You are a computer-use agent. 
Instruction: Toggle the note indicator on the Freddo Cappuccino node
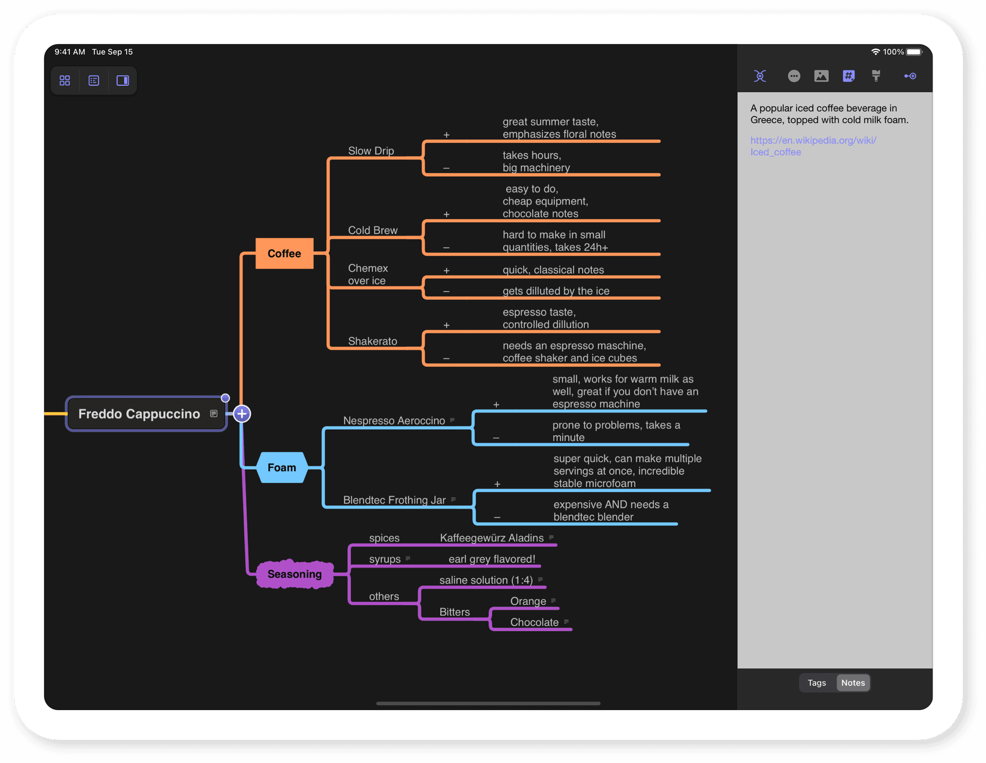(213, 413)
